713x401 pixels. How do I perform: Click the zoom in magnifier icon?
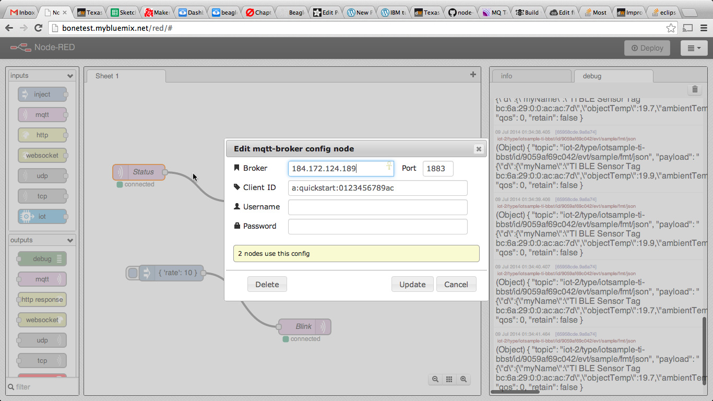[463, 380]
